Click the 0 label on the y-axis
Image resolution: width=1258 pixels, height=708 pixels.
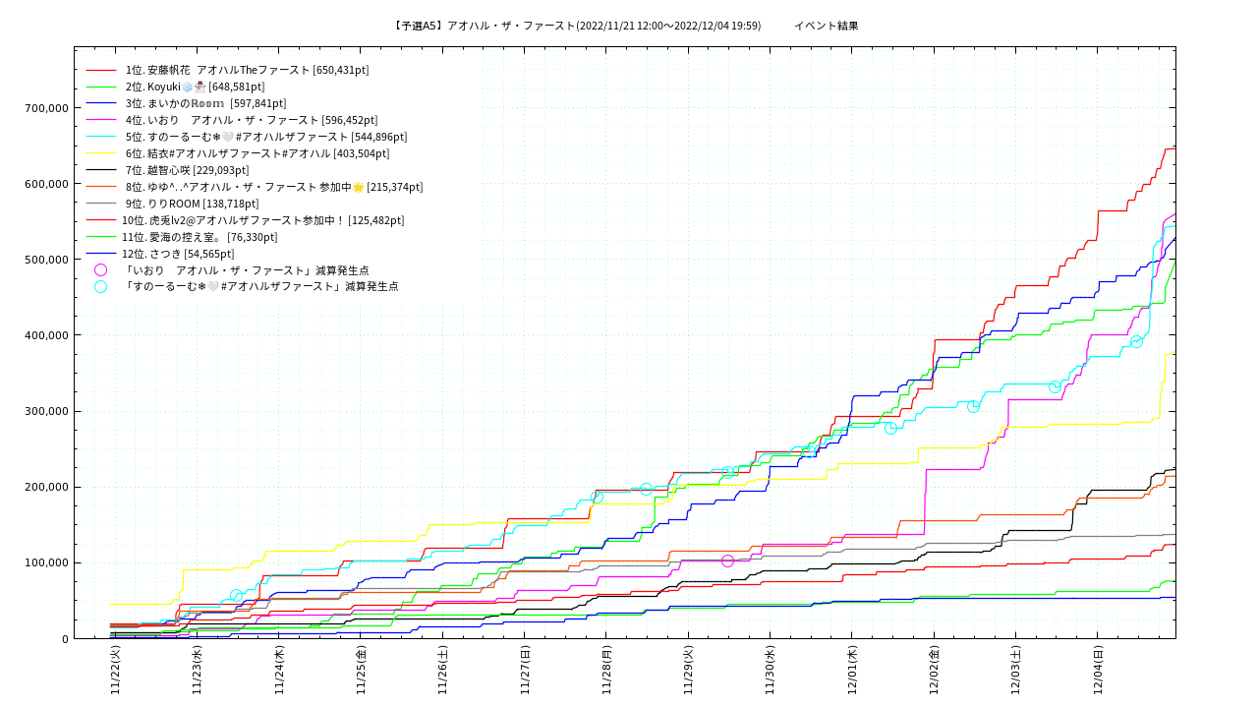pyautogui.click(x=65, y=639)
